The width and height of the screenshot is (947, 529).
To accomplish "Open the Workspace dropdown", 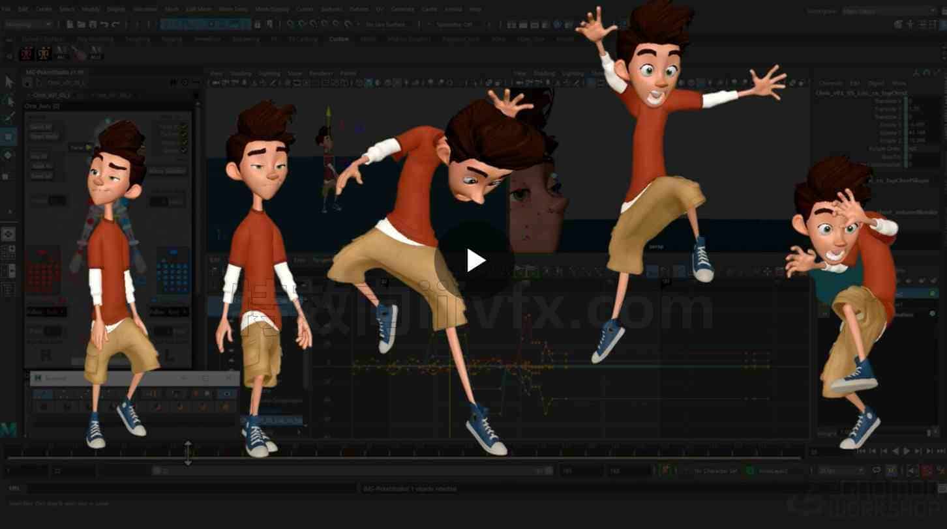I will coord(888,11).
